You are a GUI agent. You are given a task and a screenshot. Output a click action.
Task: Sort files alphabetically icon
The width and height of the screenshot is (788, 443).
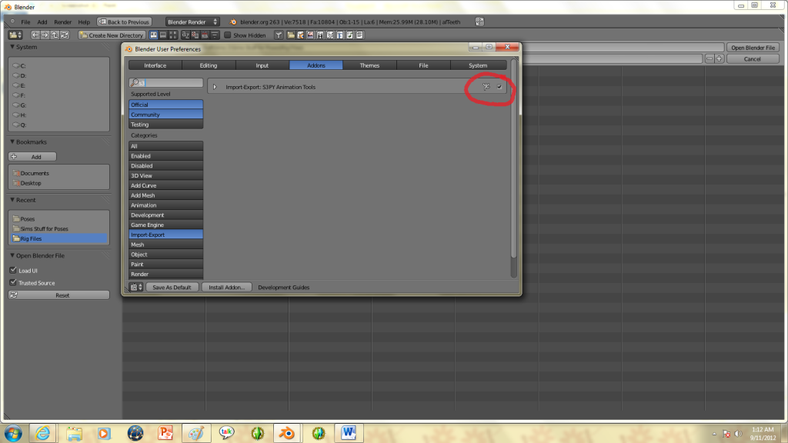[x=185, y=35]
